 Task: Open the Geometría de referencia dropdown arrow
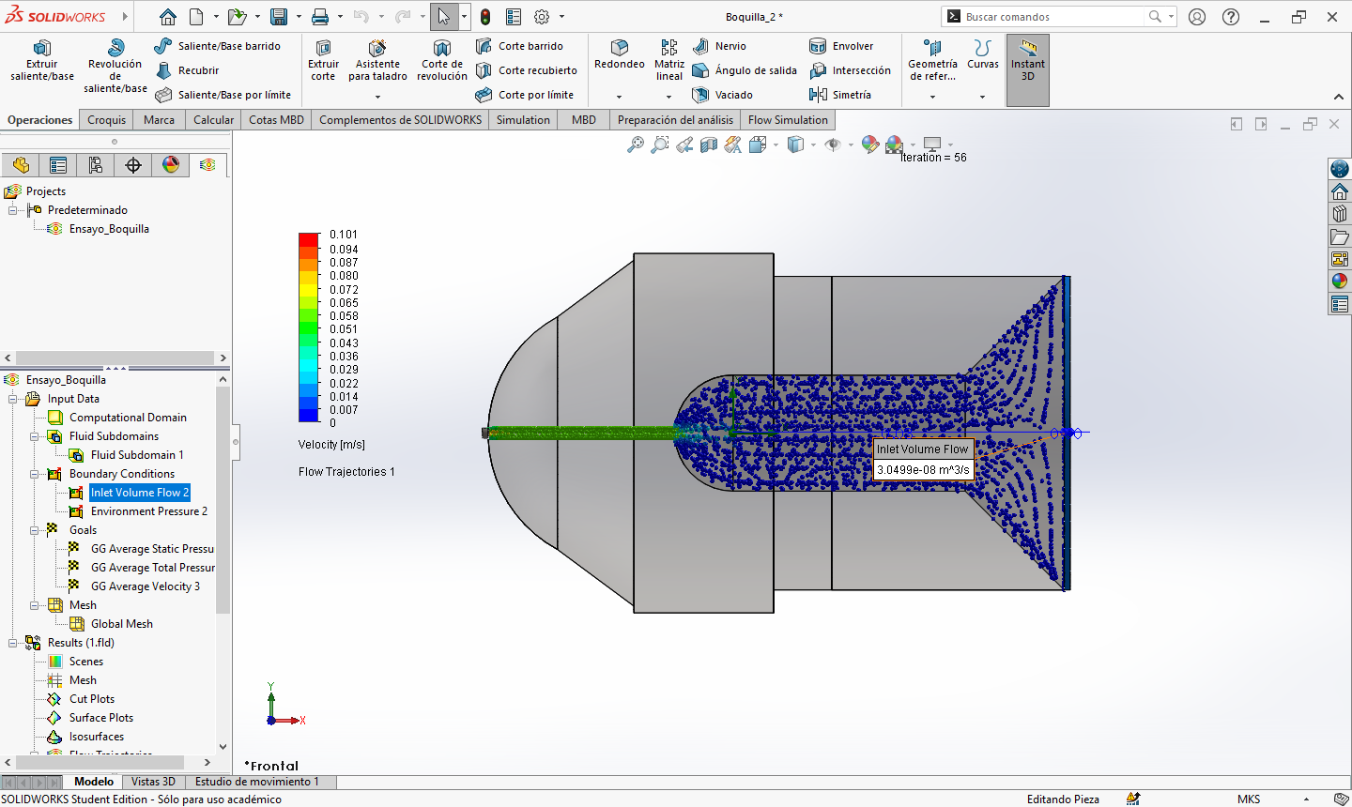(932, 97)
